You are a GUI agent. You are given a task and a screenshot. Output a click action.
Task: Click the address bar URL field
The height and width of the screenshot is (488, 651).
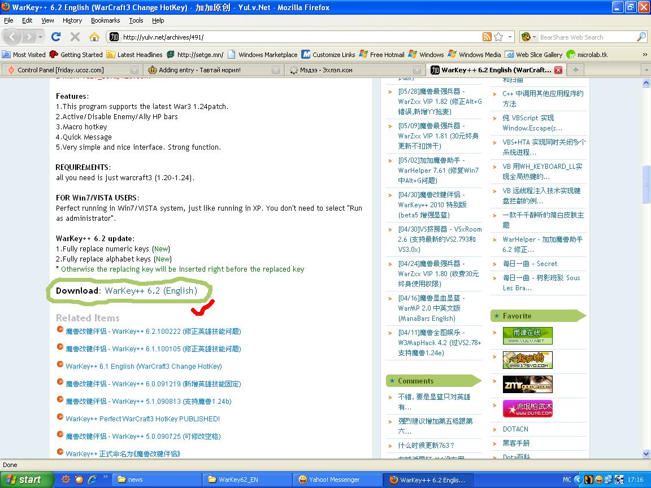tap(301, 37)
